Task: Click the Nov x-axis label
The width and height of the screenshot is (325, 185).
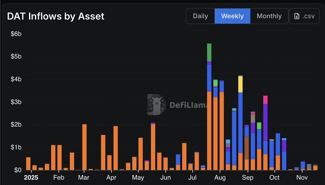Action: [302, 178]
